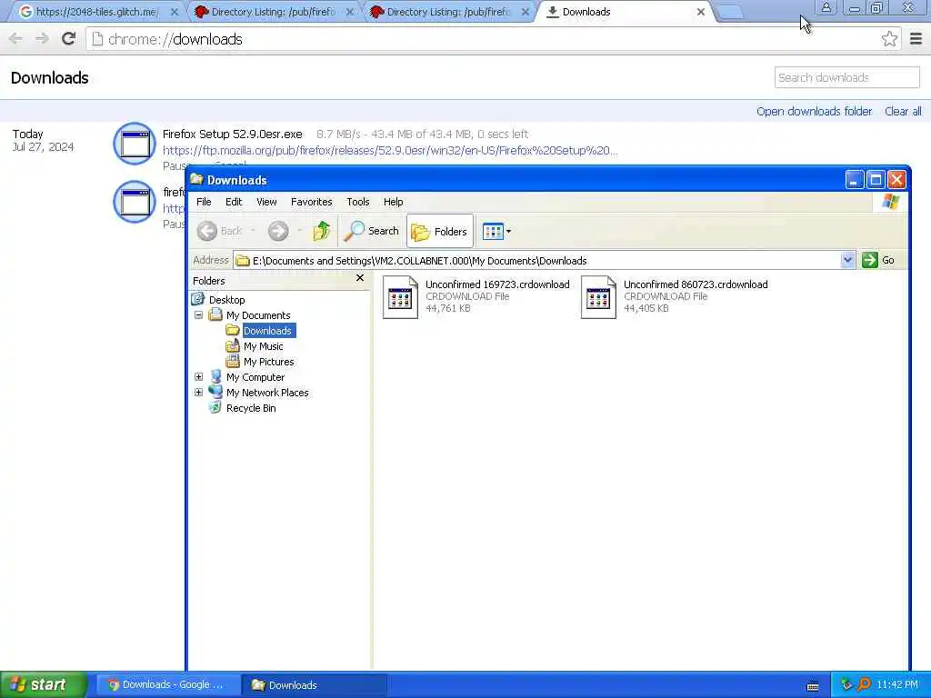931x698 pixels.
Task: Select My Computer in folder tree
Action: [255, 377]
